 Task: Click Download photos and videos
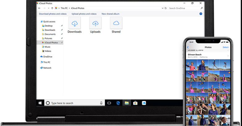(x=53, y=14)
